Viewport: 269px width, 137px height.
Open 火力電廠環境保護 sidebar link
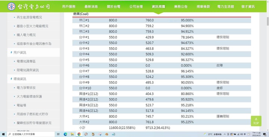(x=30, y=96)
